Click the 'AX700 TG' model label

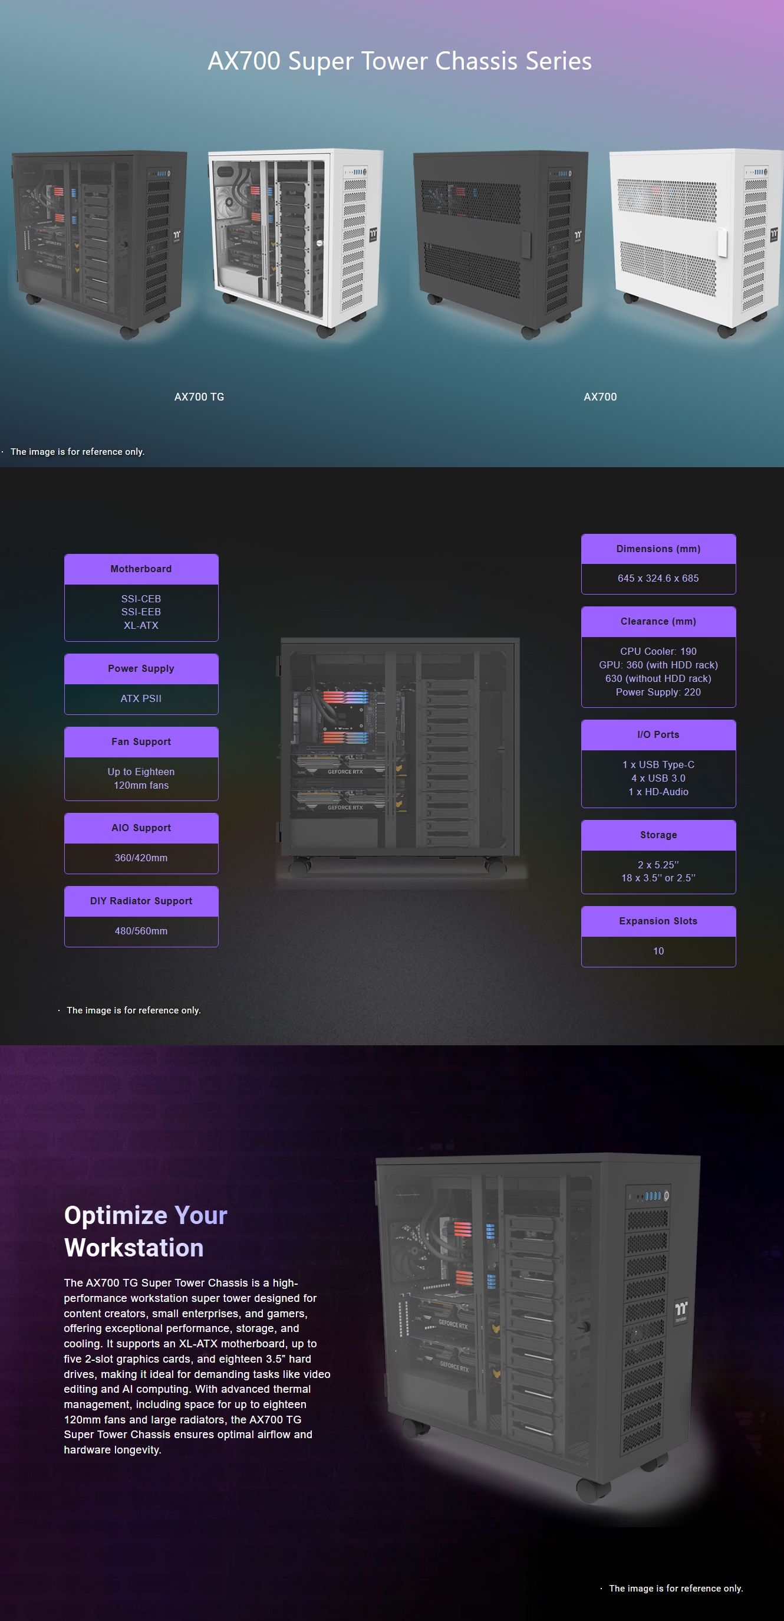(199, 396)
